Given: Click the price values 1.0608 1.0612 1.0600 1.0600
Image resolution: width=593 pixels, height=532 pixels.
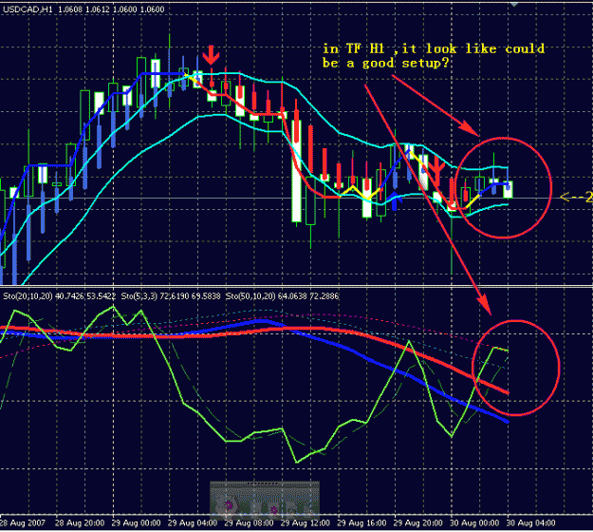Looking at the screenshot, I should coord(111,9).
